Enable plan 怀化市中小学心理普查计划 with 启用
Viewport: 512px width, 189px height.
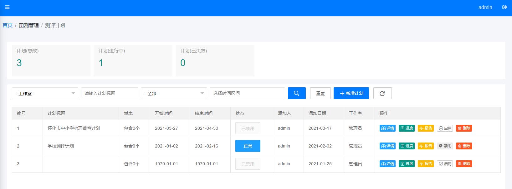445,128
